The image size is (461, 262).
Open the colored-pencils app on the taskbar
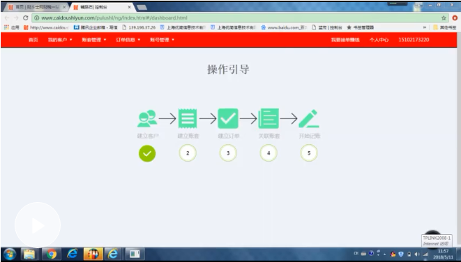click(x=93, y=254)
